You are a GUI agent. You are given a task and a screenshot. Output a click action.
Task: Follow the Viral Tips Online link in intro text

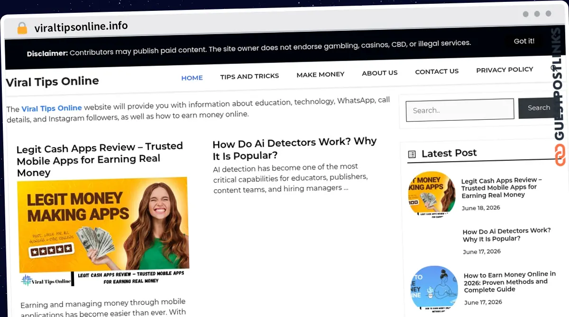coord(52,108)
